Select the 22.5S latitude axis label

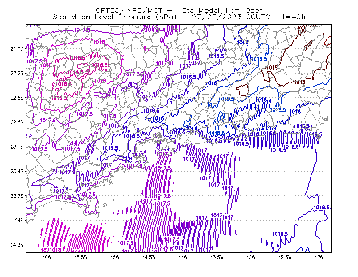(17, 98)
